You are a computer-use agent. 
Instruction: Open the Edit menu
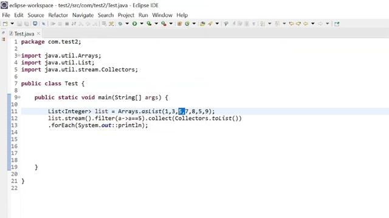[x=19, y=15]
